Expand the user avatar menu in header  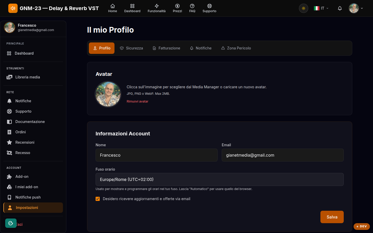coord(356,8)
